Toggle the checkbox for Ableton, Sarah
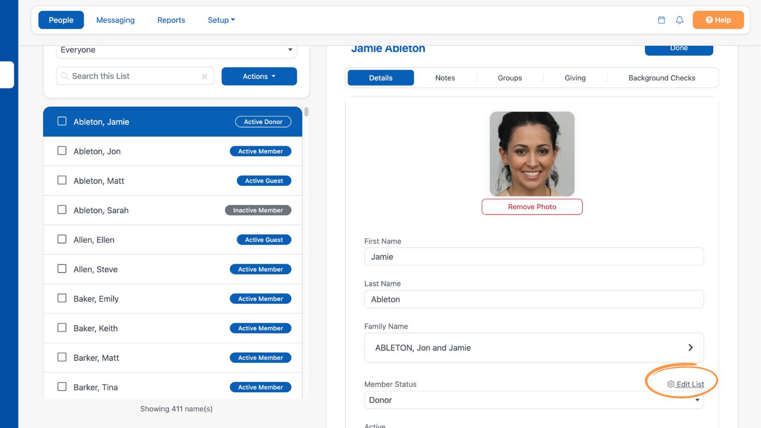The width and height of the screenshot is (761, 428). pyautogui.click(x=62, y=210)
